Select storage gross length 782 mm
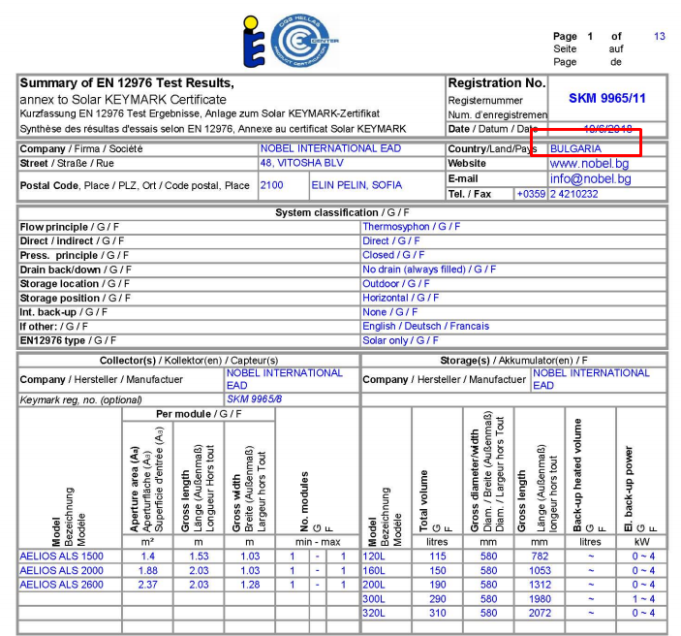Image resolution: width=681 pixels, height=636 pixels. (x=540, y=556)
